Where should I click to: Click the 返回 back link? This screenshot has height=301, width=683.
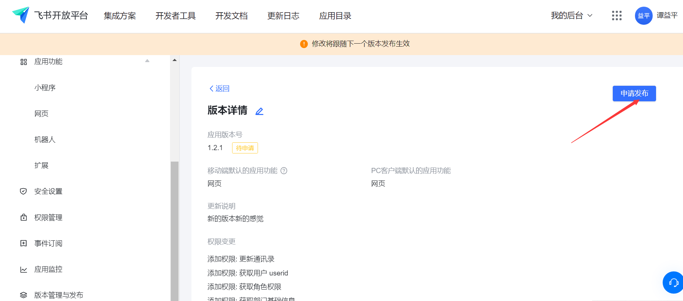220,88
